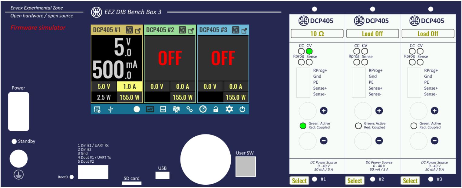462x188 pixels.
Task: Click the USB port on front panel
Action: point(162,175)
